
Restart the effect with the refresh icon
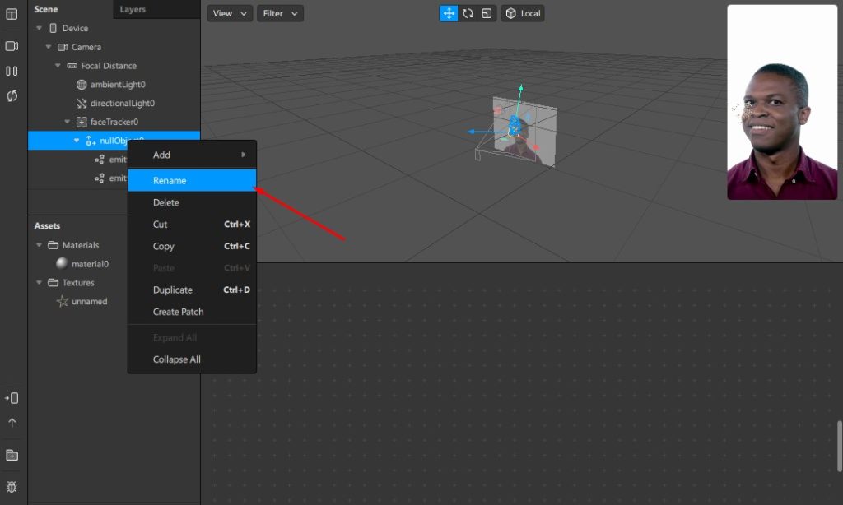coord(12,96)
